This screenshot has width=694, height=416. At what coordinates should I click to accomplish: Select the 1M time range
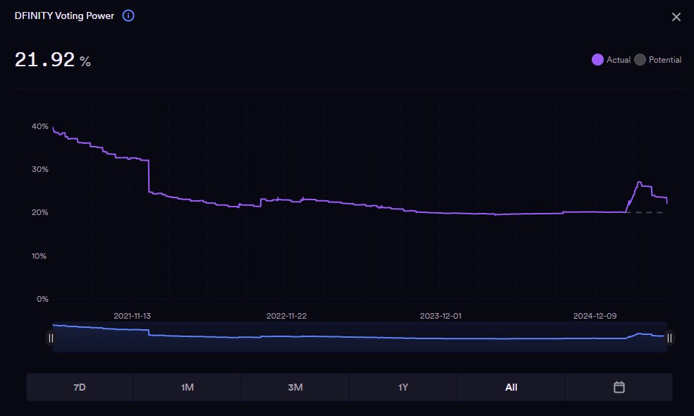tap(187, 387)
